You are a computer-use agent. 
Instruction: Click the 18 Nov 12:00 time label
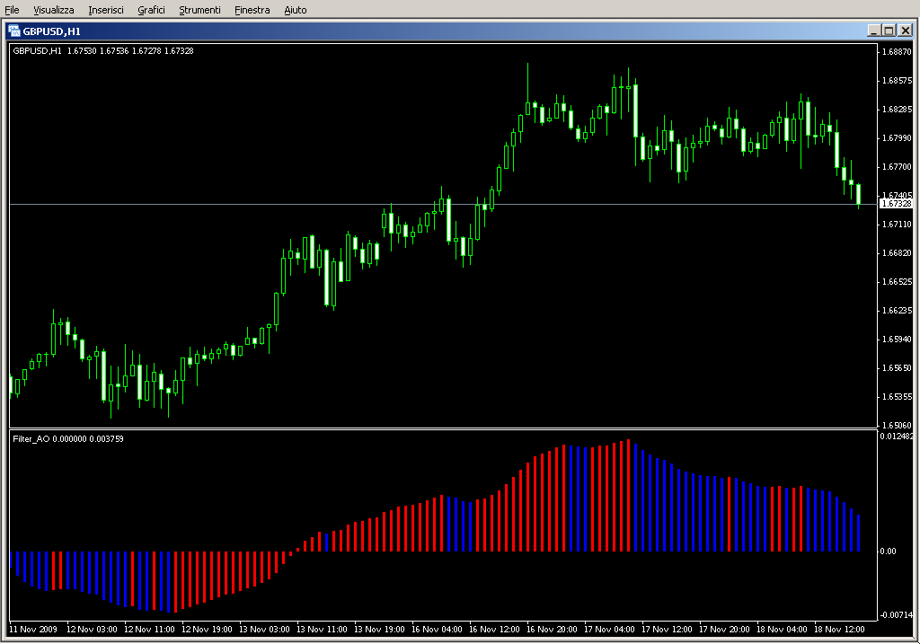839,630
